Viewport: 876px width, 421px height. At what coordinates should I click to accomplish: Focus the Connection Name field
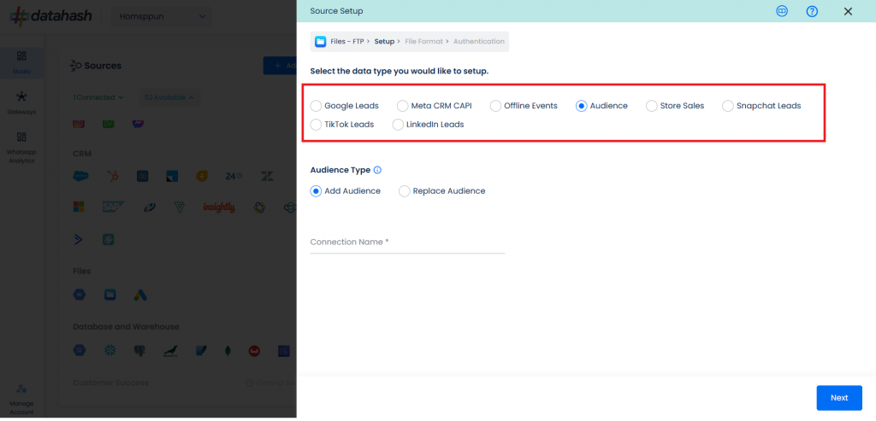point(407,243)
